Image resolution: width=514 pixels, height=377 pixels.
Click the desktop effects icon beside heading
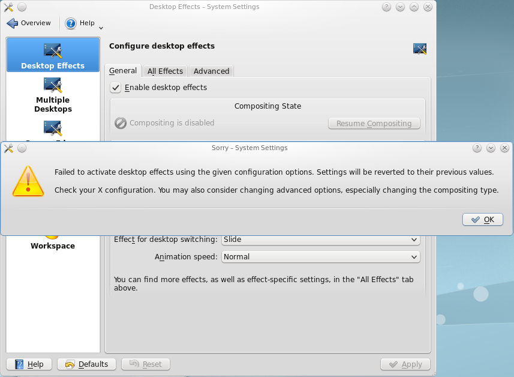pyautogui.click(x=420, y=49)
